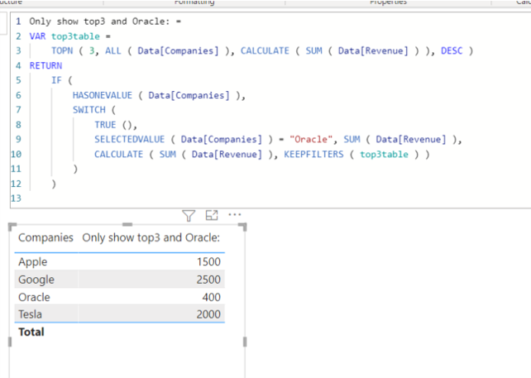The height and width of the screenshot is (378, 531).
Task: Click the IF function on line 5
Action: click(56, 80)
